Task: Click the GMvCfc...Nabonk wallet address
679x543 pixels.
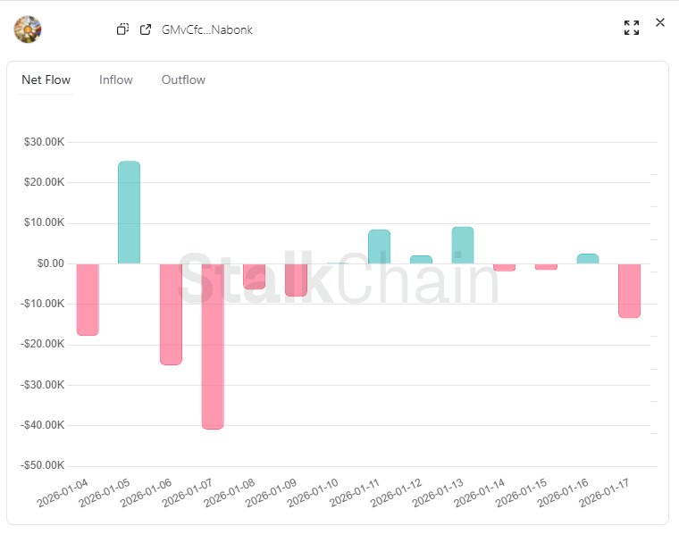Action: (x=207, y=29)
